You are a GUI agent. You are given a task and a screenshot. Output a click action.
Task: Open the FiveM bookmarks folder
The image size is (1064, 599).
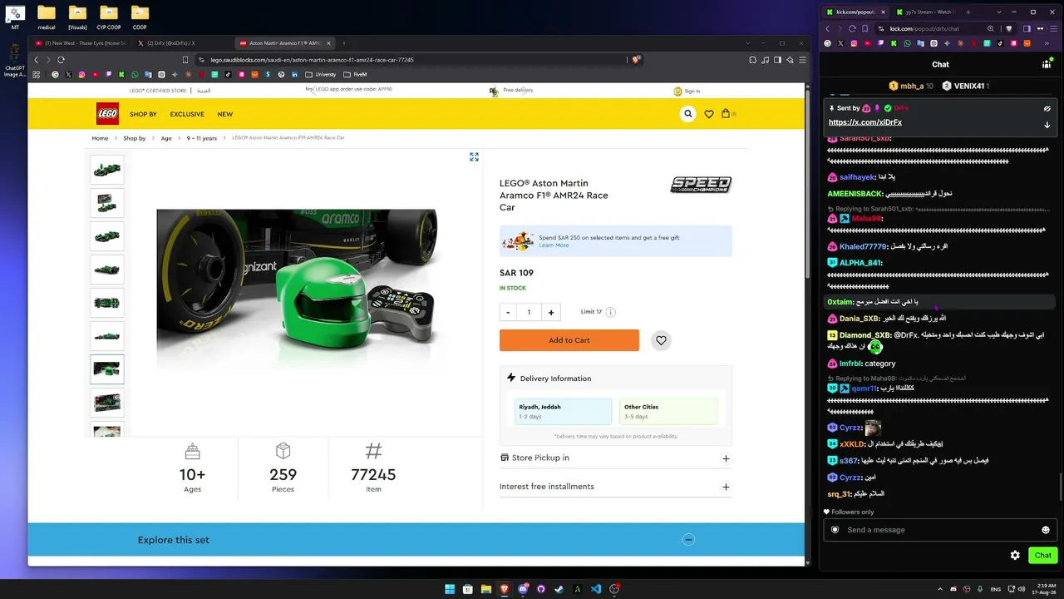[x=355, y=75]
